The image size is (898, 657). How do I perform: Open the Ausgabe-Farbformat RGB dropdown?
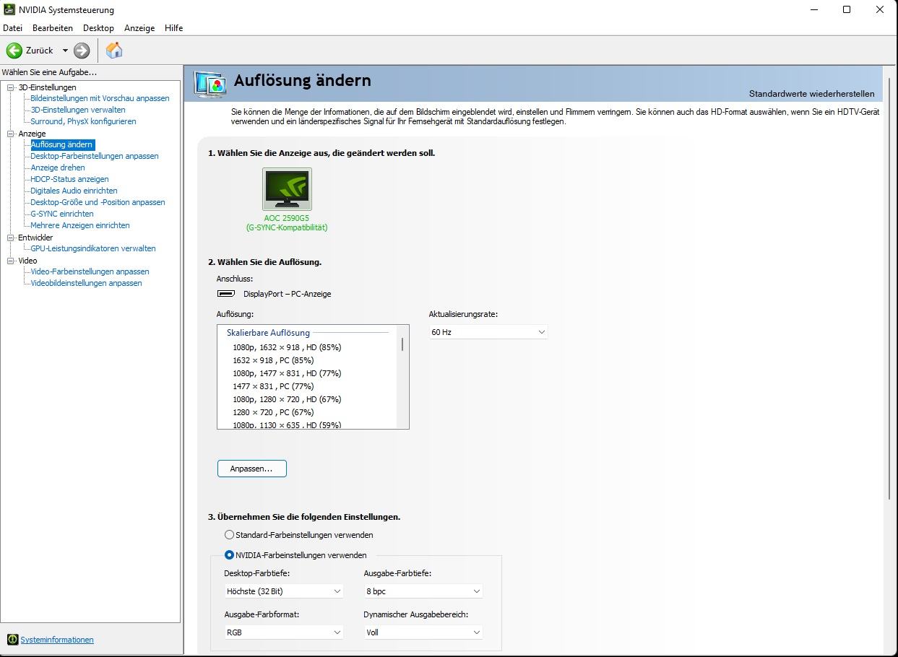click(x=284, y=632)
